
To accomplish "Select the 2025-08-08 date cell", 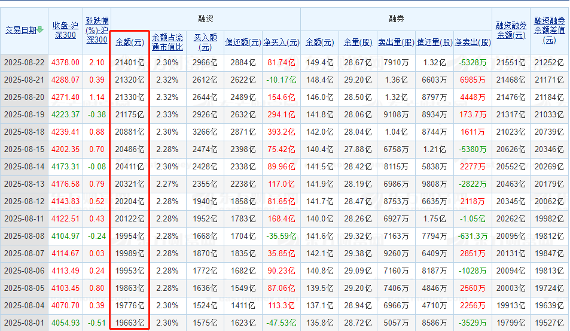I will (x=24, y=236).
